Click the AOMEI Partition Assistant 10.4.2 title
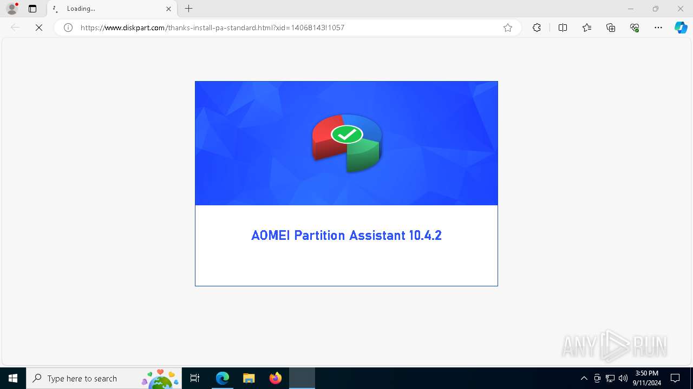The image size is (693, 389). (x=346, y=236)
